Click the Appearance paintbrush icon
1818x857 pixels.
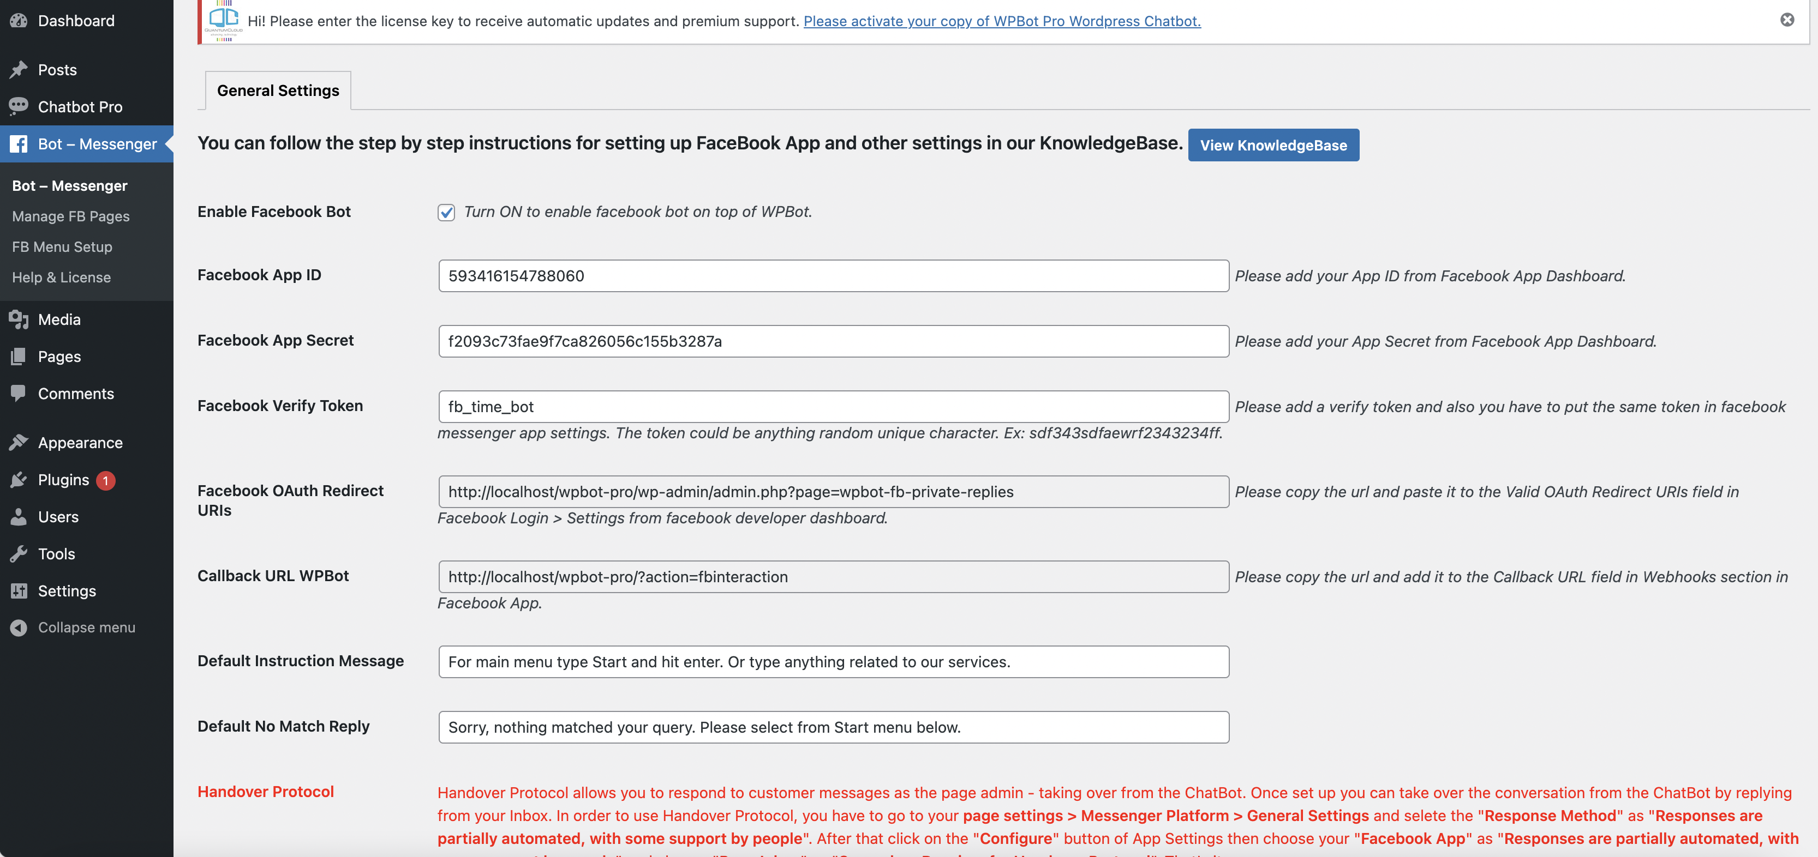point(19,442)
